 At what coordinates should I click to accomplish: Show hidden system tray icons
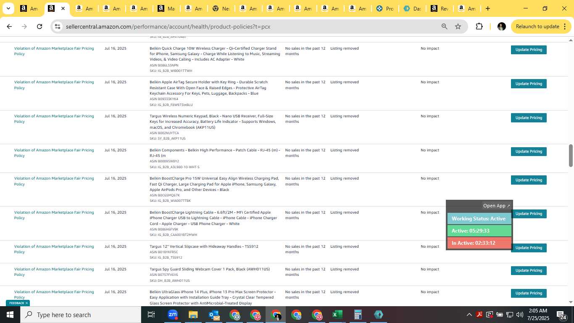point(469,315)
